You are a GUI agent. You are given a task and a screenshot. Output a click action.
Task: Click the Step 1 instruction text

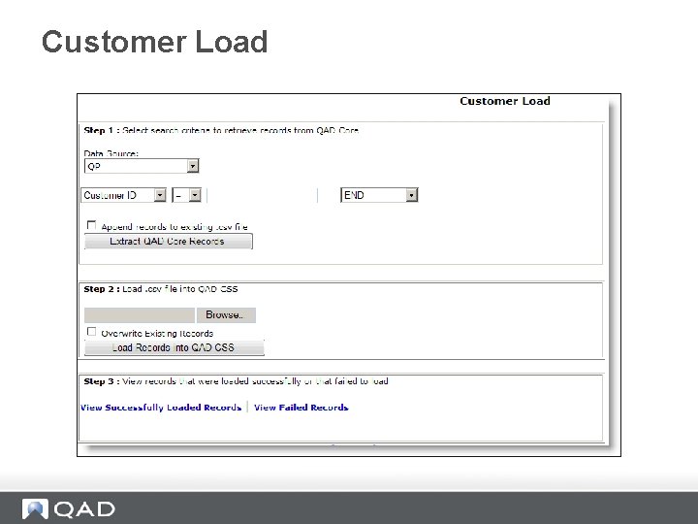tap(221, 130)
